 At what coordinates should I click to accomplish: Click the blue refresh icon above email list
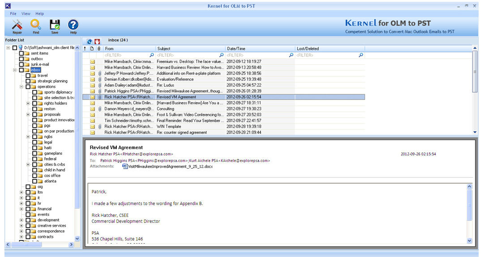click(x=90, y=41)
